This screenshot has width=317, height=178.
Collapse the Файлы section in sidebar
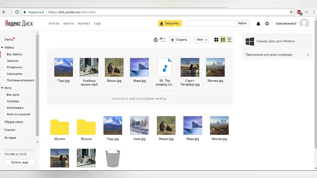[2, 48]
